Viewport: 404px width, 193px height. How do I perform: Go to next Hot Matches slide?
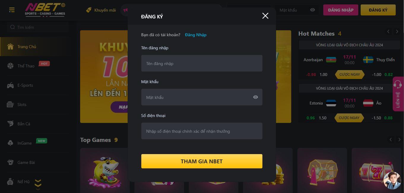point(397,31)
